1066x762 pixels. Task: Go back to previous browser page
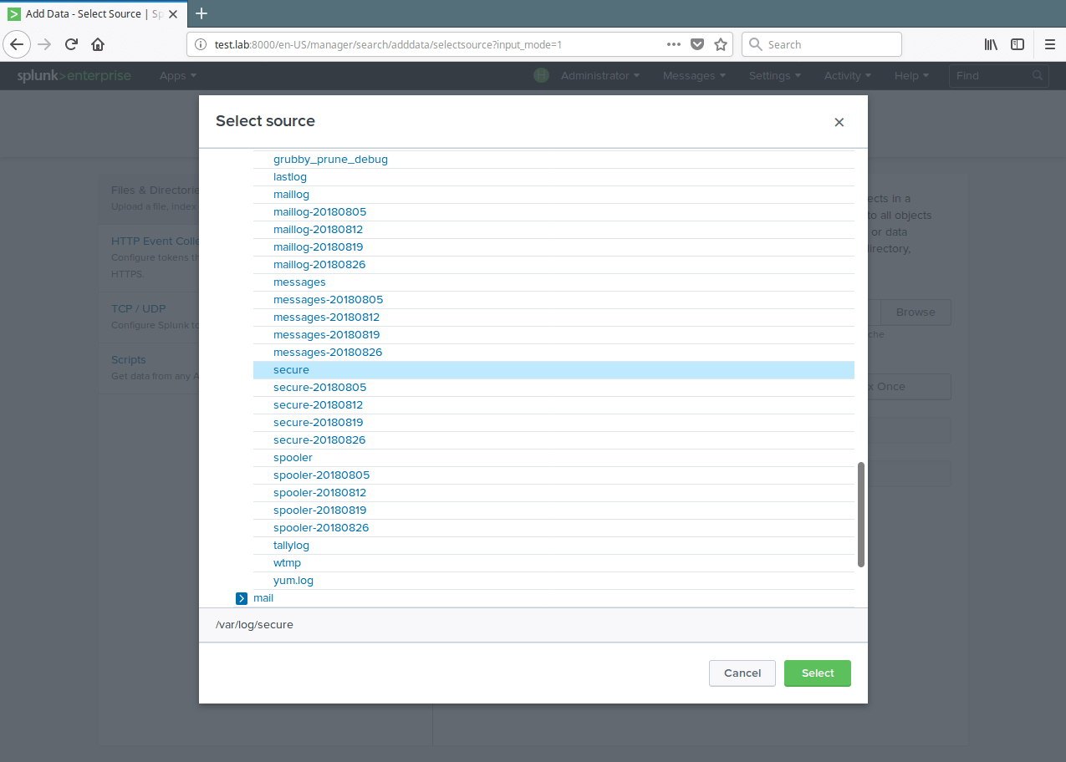coord(18,44)
